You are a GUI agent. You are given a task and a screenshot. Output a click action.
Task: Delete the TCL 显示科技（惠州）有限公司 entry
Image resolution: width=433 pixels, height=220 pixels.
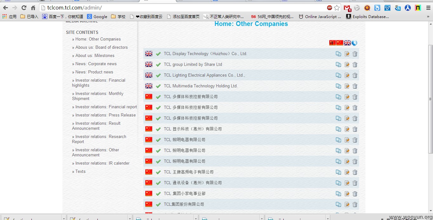point(355,129)
